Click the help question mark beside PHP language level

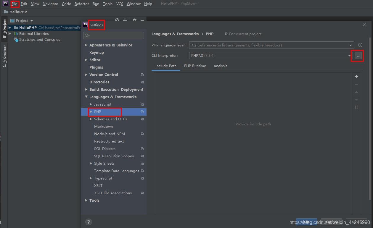(x=360, y=45)
